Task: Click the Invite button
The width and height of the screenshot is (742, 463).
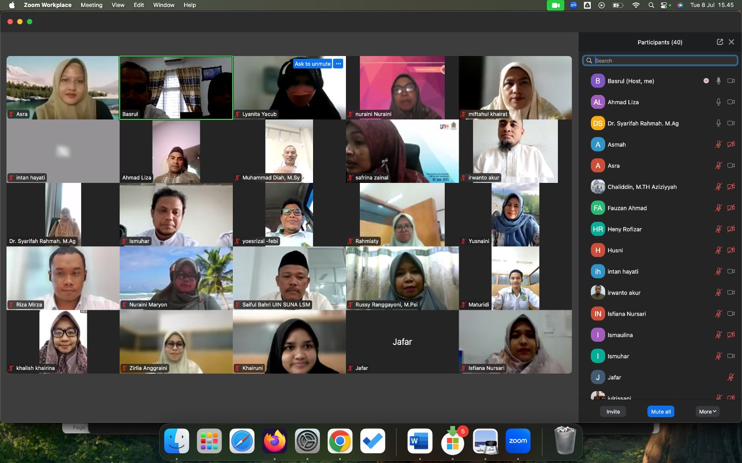Action: click(x=613, y=412)
